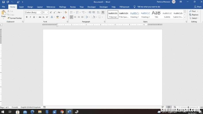Increase font size with grow font icon
The image size is (203, 114).
click(51, 12)
